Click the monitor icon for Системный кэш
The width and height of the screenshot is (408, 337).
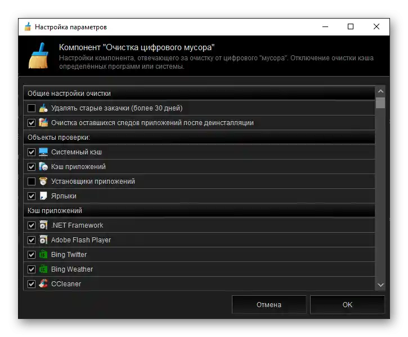click(x=43, y=152)
